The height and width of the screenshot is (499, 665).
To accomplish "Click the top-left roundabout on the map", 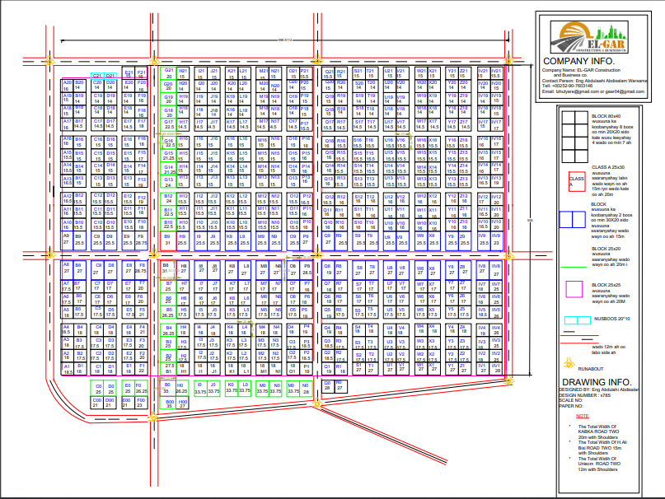I will 49,61.
